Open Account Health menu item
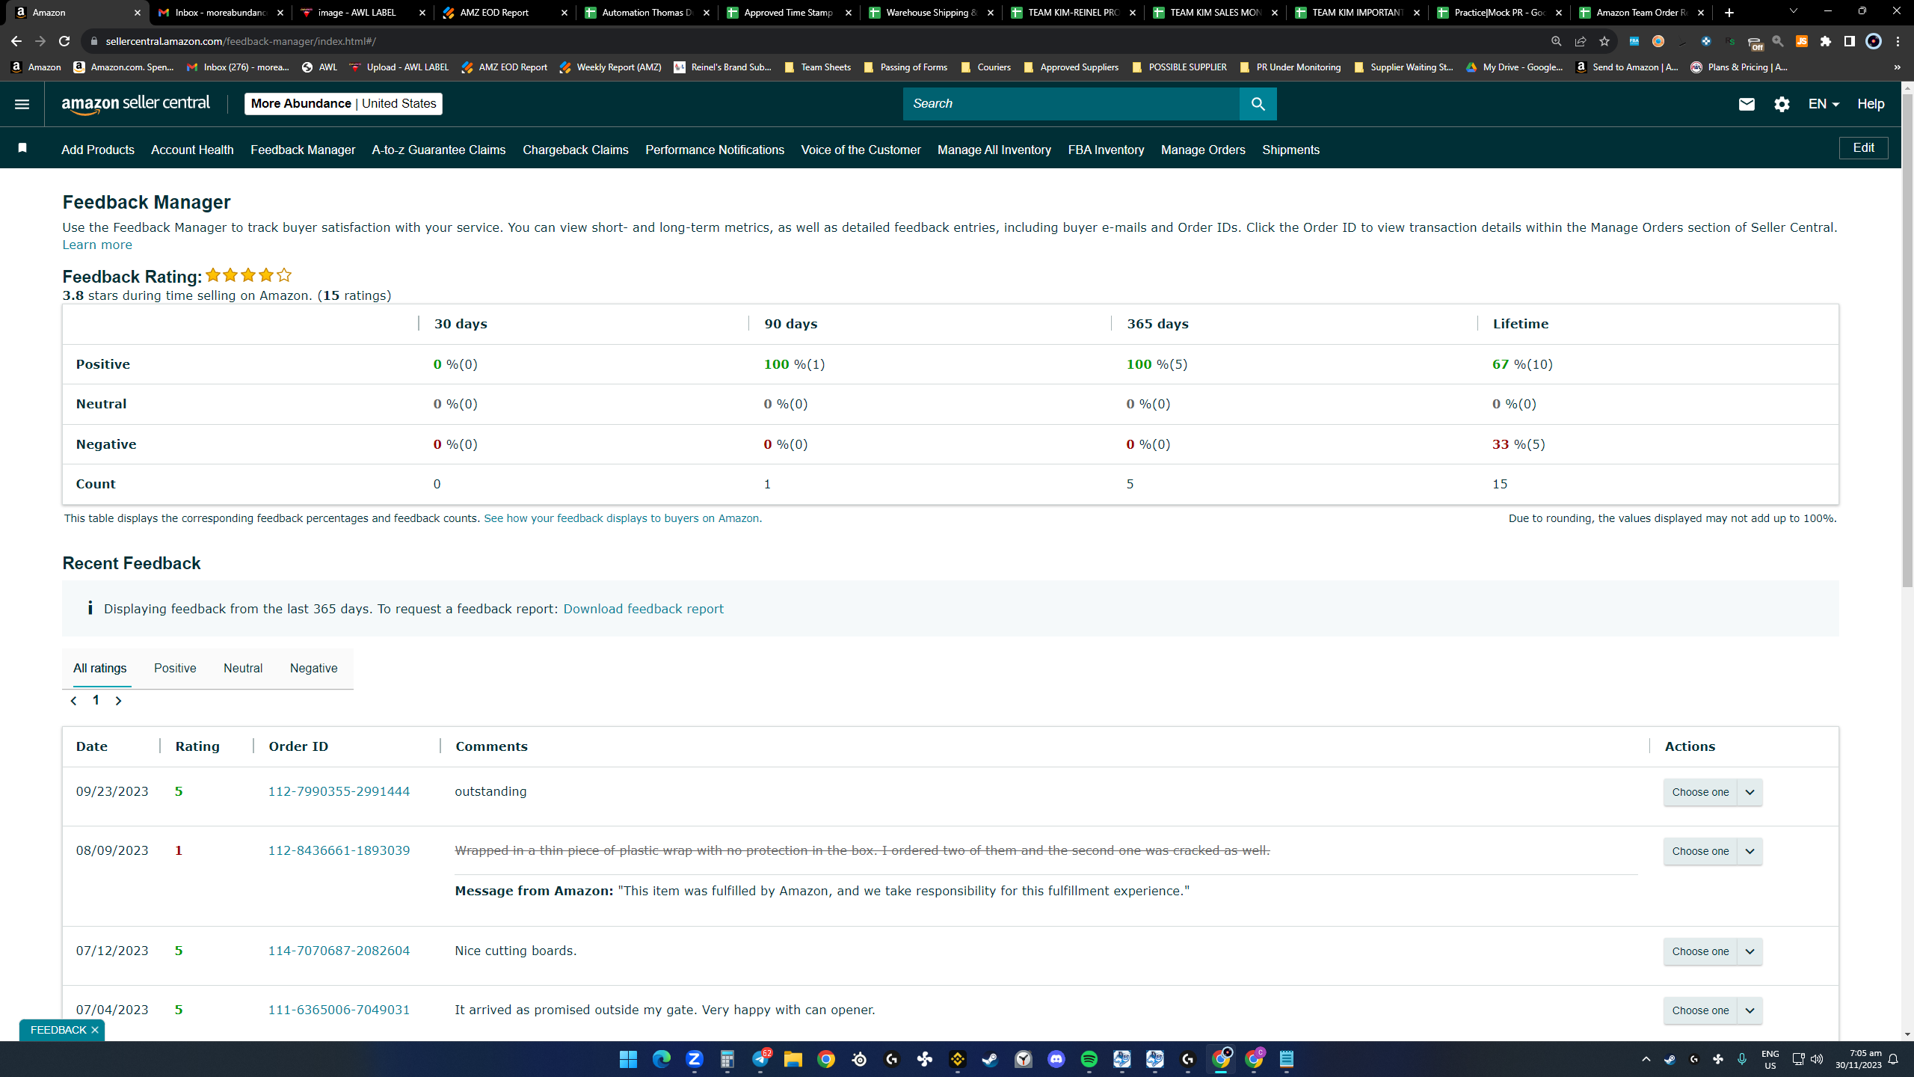 click(x=192, y=150)
